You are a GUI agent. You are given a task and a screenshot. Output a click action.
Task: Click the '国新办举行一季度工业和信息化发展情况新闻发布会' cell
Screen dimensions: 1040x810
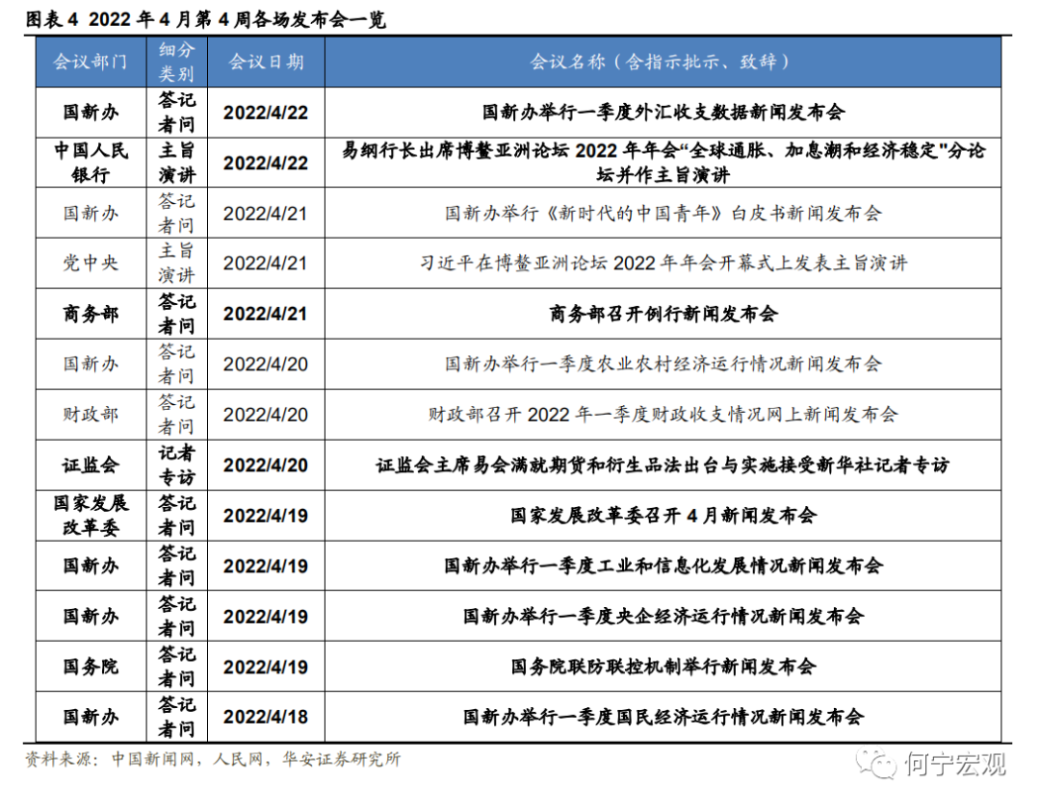(663, 566)
